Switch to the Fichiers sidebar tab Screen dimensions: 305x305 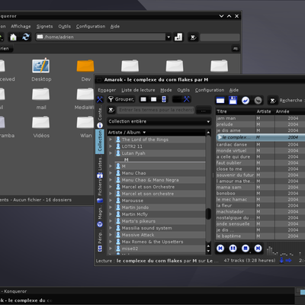pos(100,191)
